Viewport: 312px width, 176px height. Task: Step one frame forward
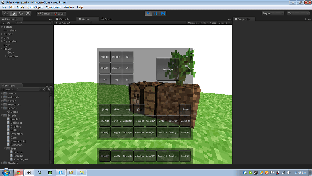163,13
